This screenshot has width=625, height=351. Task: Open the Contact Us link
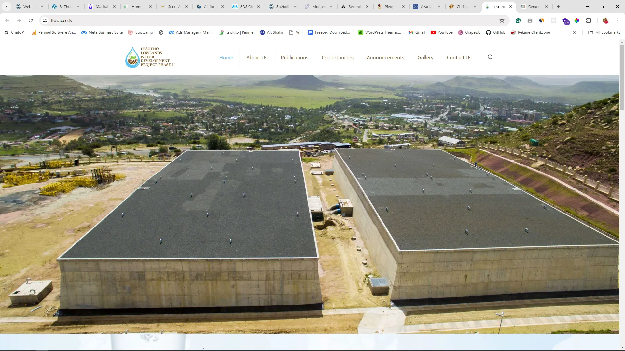coord(459,57)
